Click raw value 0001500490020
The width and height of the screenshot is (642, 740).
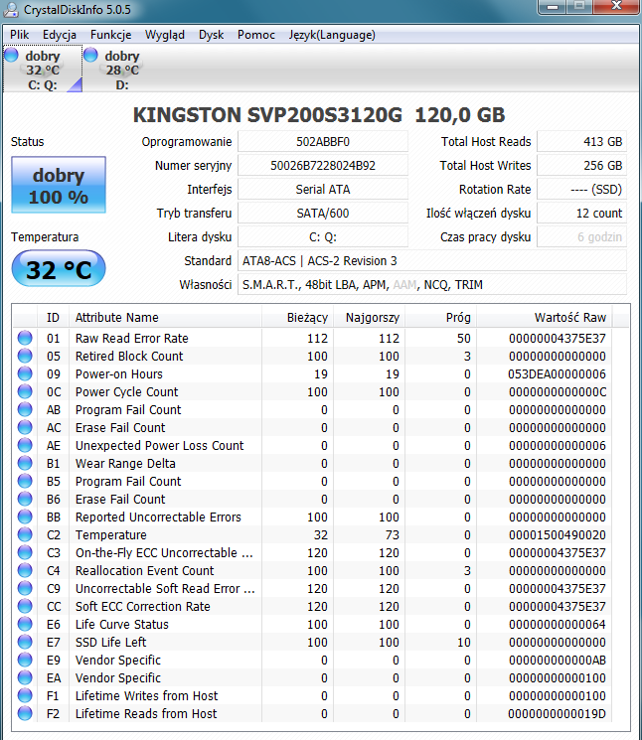tap(557, 535)
